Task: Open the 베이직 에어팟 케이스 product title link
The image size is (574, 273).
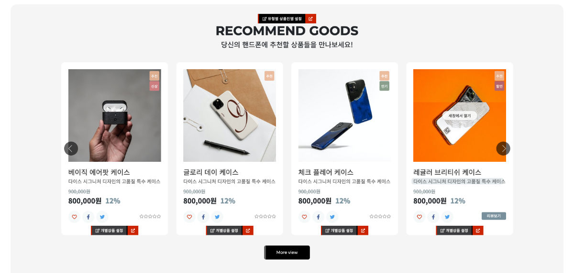Action: [x=99, y=172]
